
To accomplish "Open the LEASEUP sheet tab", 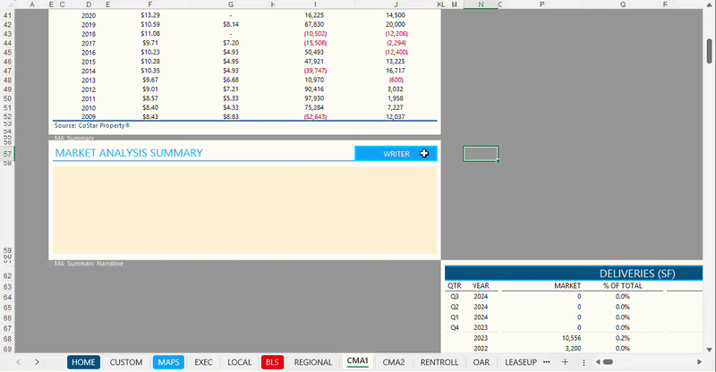I will (x=520, y=362).
